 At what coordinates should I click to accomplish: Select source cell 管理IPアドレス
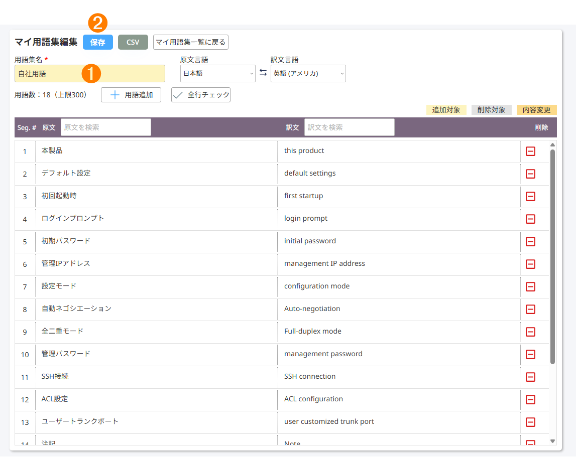click(x=157, y=264)
